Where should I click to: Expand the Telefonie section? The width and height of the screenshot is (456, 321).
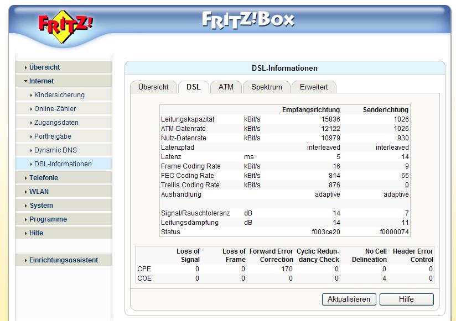tap(44, 178)
